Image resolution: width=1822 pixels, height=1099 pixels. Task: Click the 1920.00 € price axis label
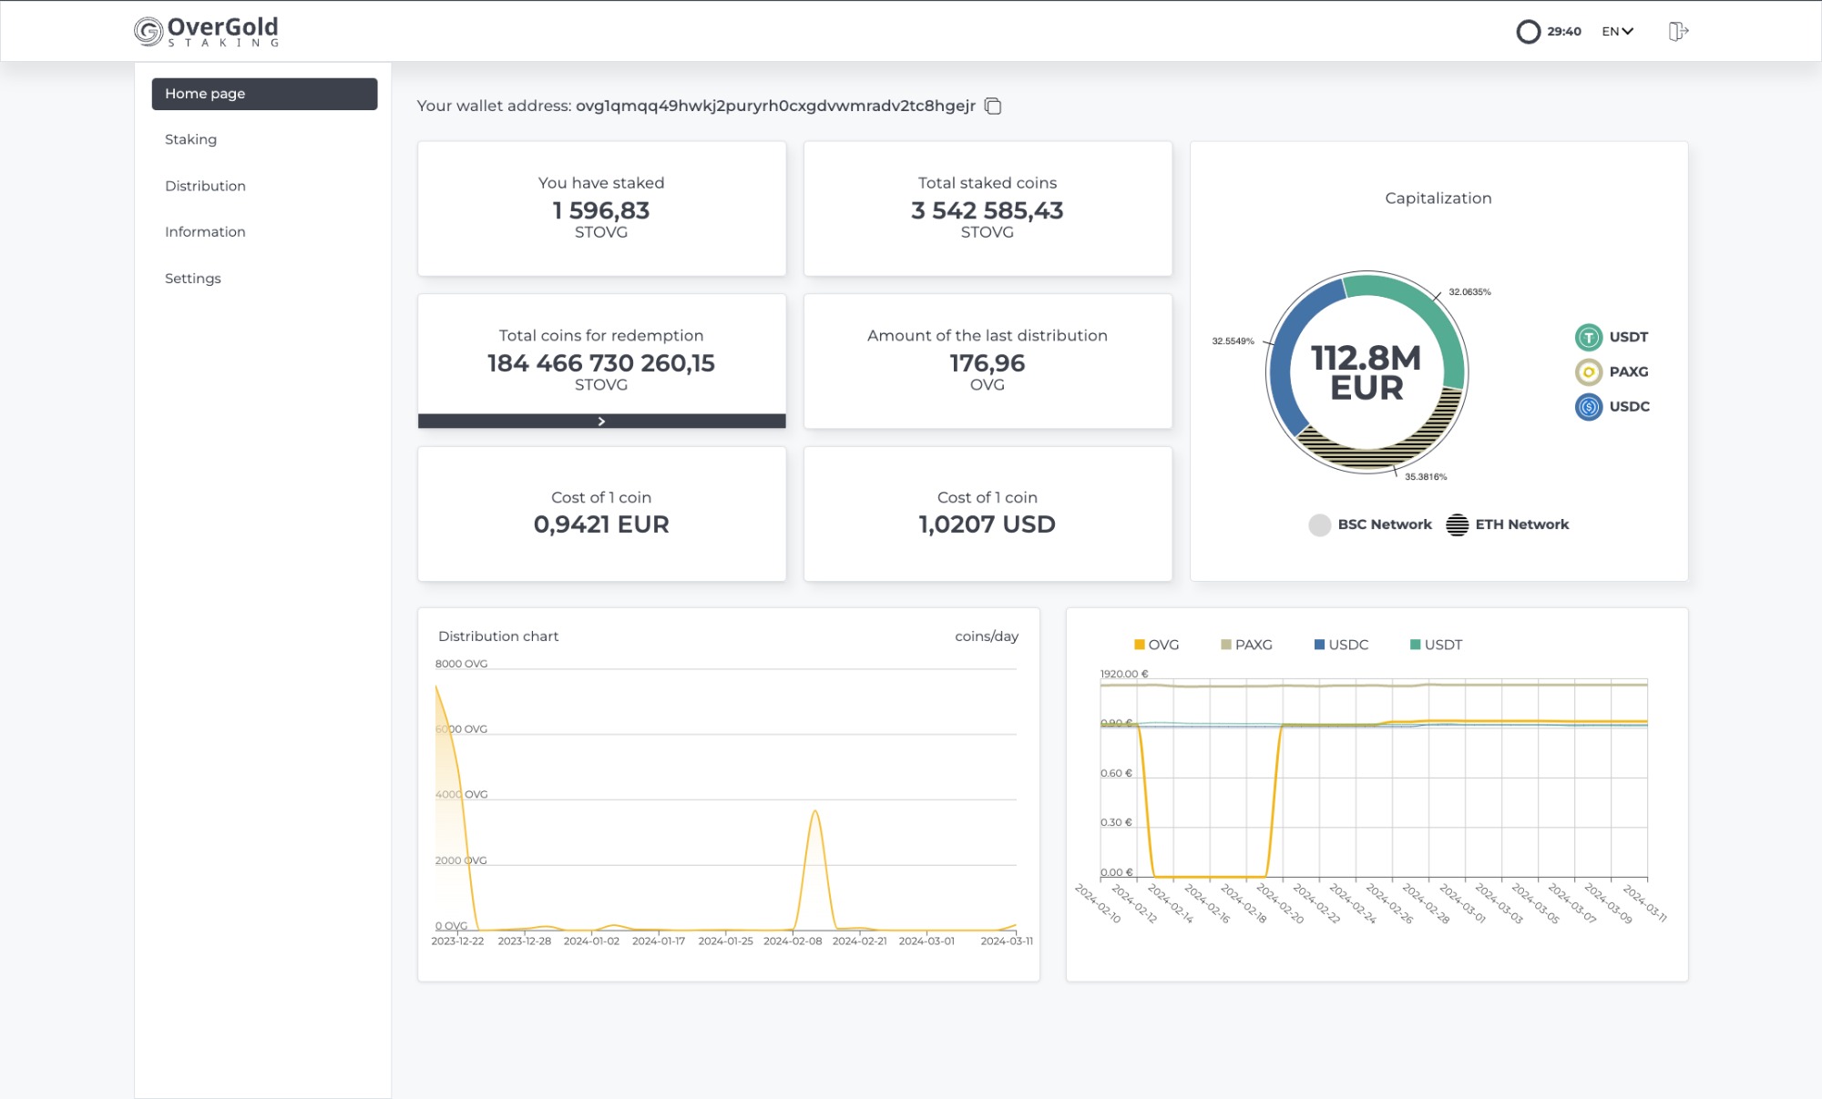click(x=1124, y=674)
